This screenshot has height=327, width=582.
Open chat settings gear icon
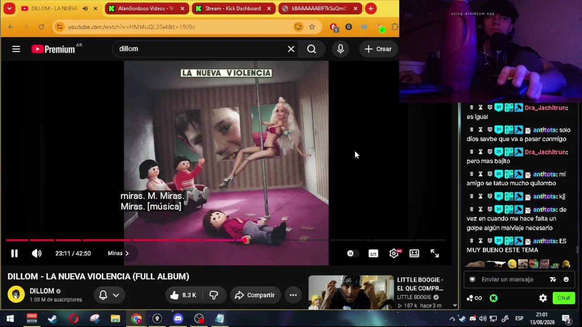tap(543, 298)
